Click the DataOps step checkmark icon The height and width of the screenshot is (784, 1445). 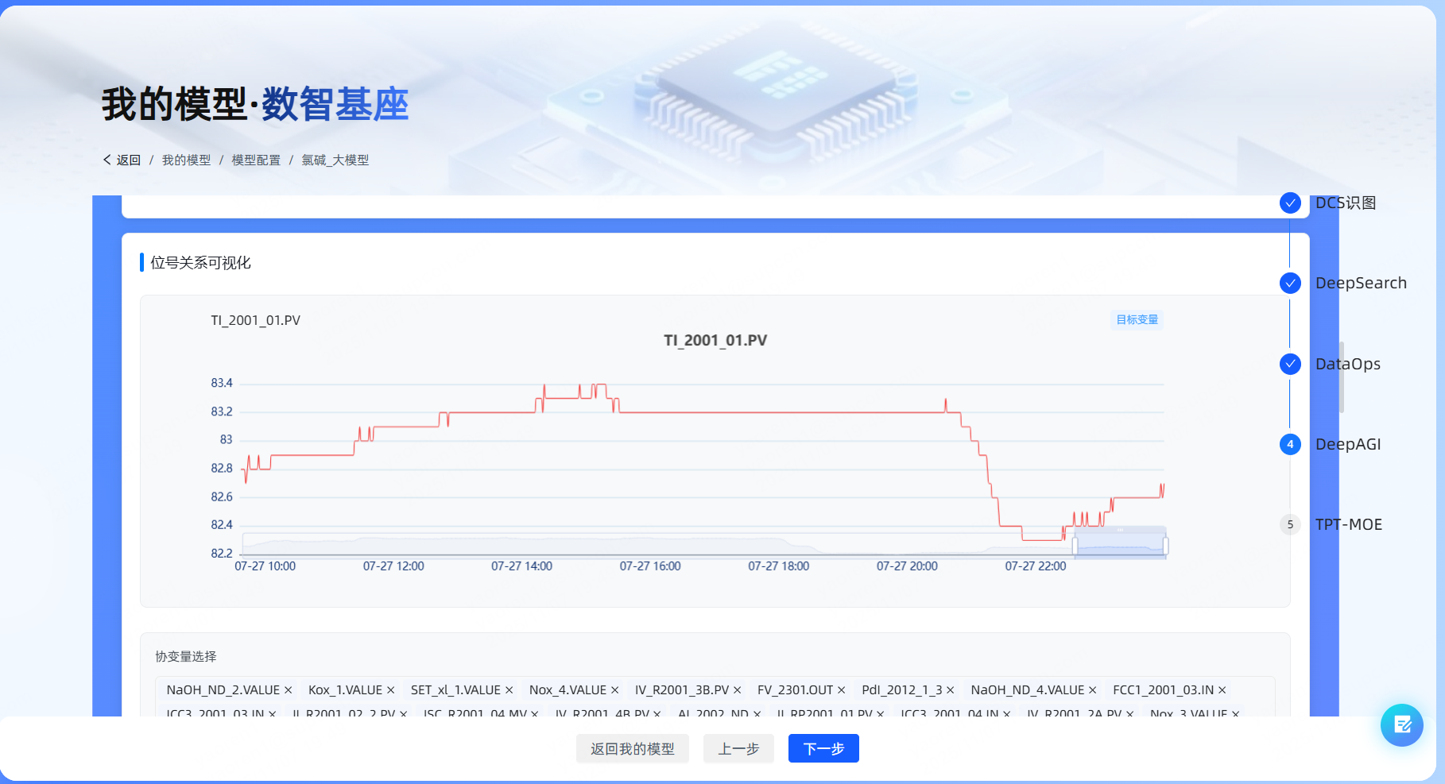coord(1290,364)
